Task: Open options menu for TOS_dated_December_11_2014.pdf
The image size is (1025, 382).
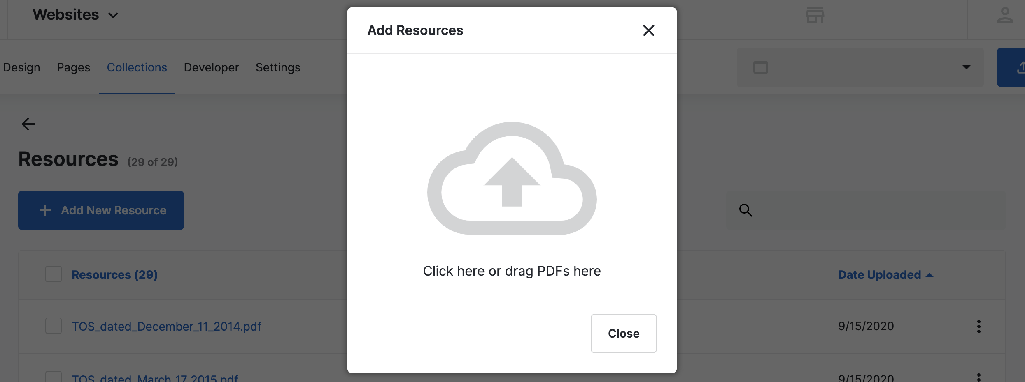Action: 978,327
